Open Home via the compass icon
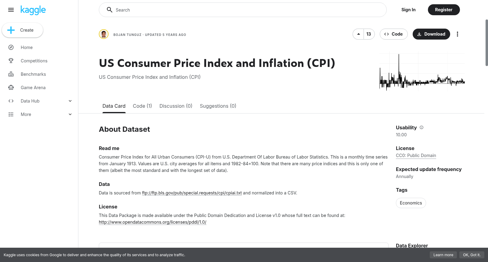This screenshot has height=262, width=488. 11,47
